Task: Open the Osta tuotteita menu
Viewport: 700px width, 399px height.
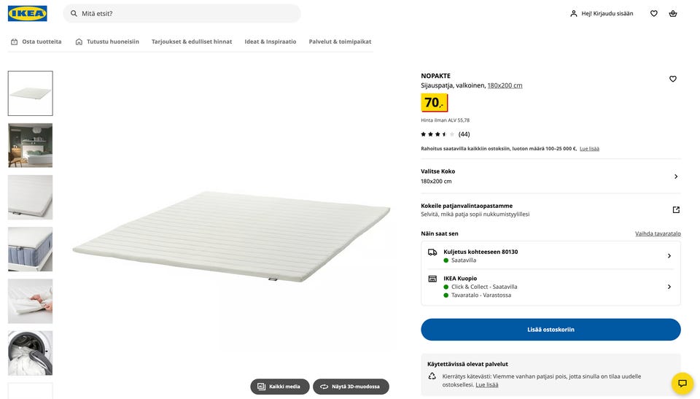Action: pos(36,42)
